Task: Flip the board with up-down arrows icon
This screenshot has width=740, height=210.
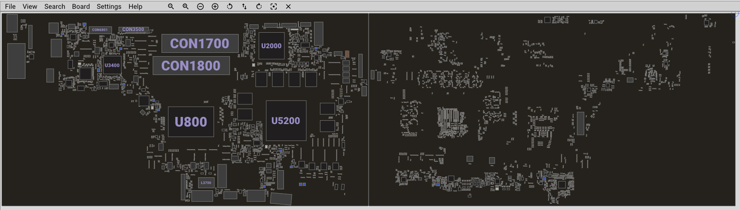Action: pos(244,6)
